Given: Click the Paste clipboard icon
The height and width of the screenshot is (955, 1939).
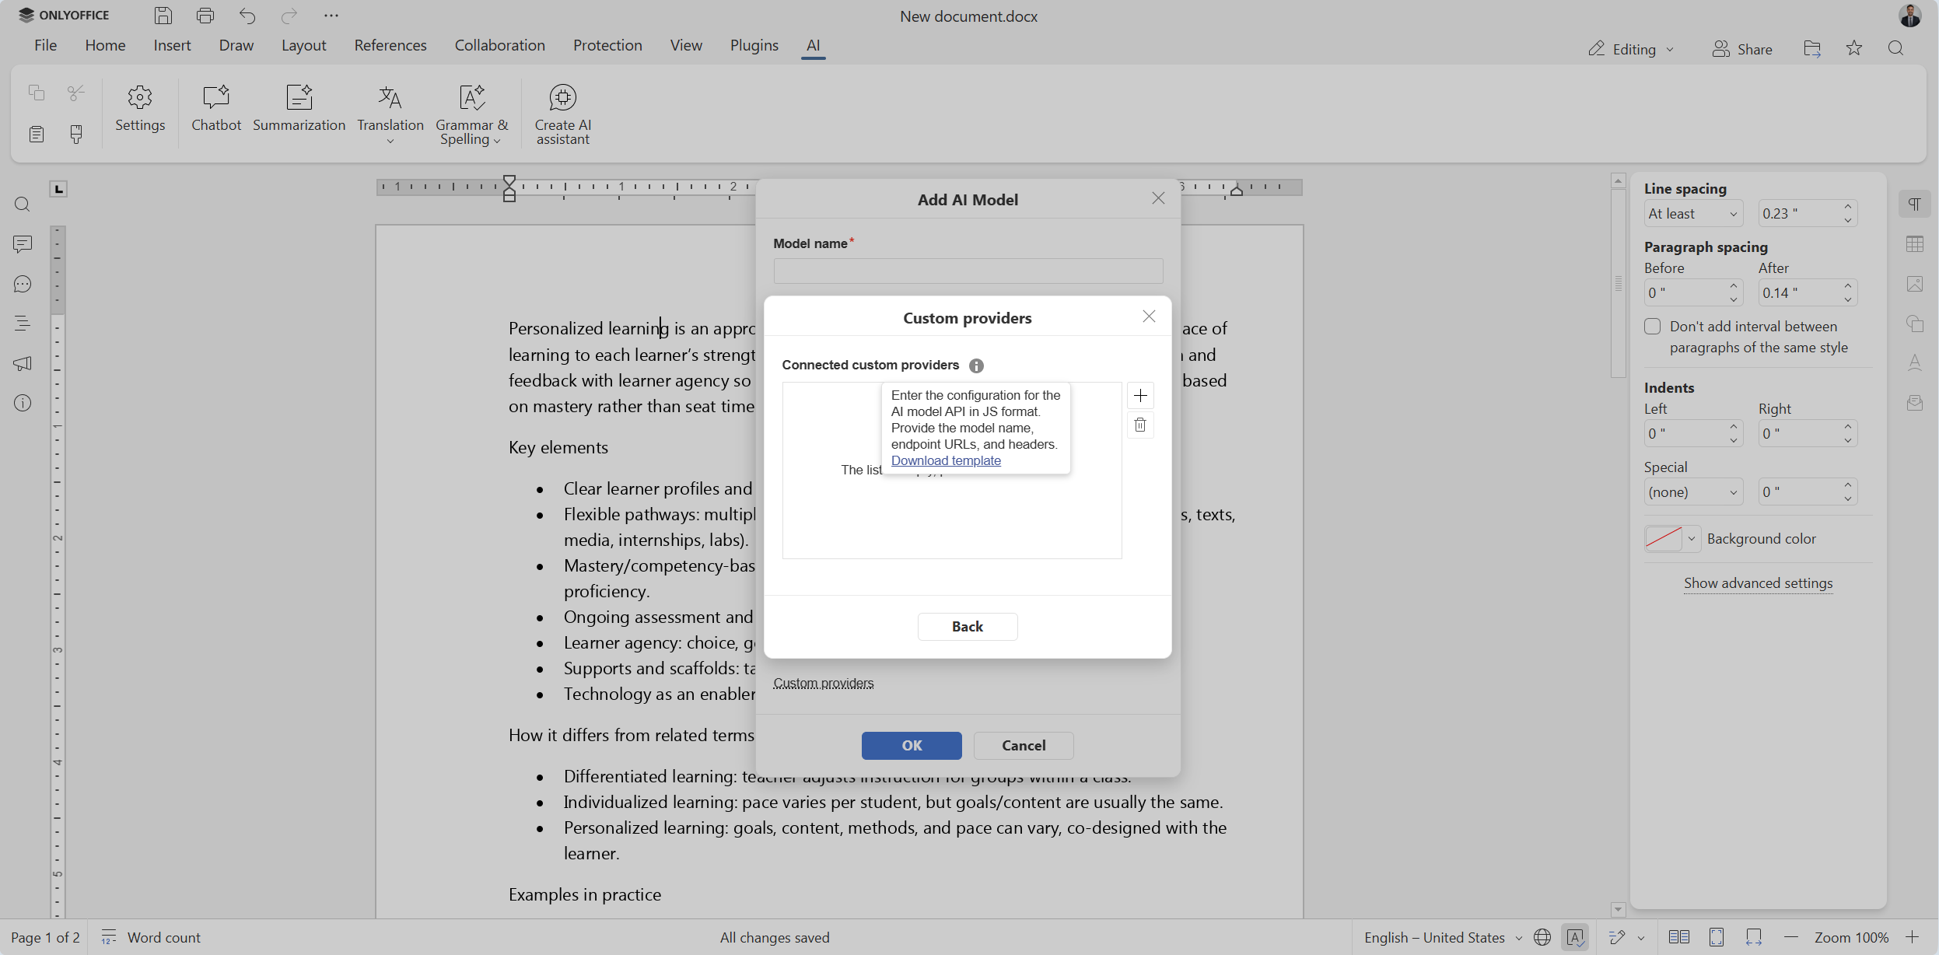Looking at the screenshot, I should [36, 134].
